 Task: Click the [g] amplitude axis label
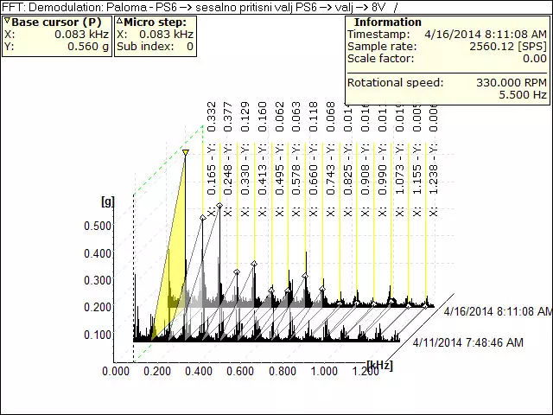tap(108, 201)
